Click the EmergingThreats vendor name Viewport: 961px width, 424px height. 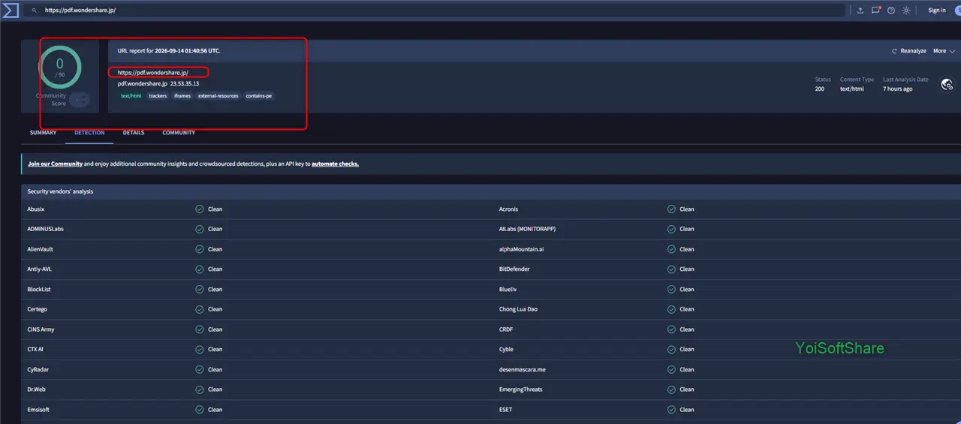(x=521, y=389)
